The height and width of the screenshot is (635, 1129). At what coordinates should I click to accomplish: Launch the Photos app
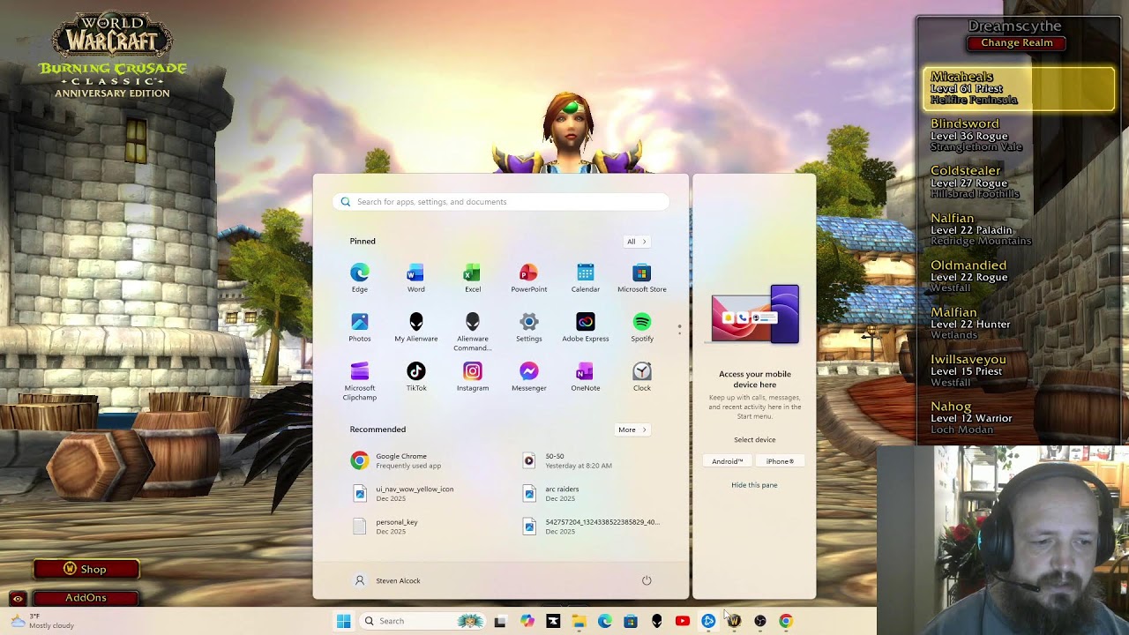pos(360,326)
